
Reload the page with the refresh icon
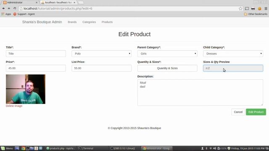15,8
